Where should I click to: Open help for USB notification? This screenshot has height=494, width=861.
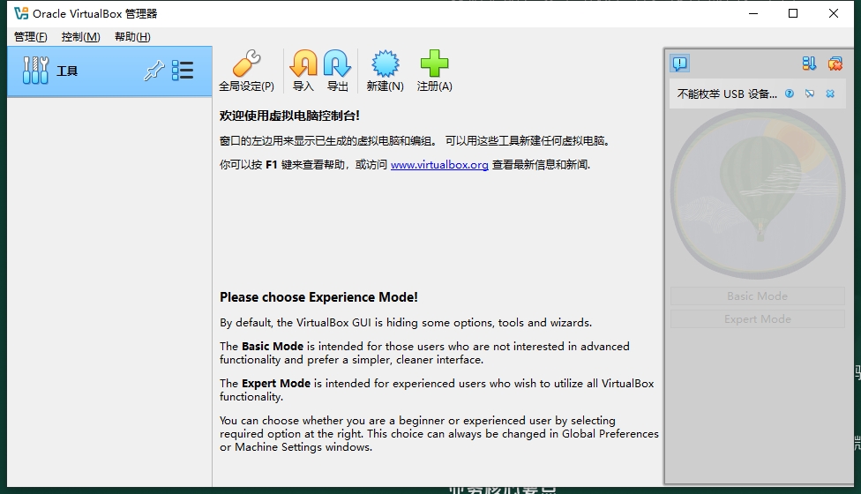coord(789,94)
